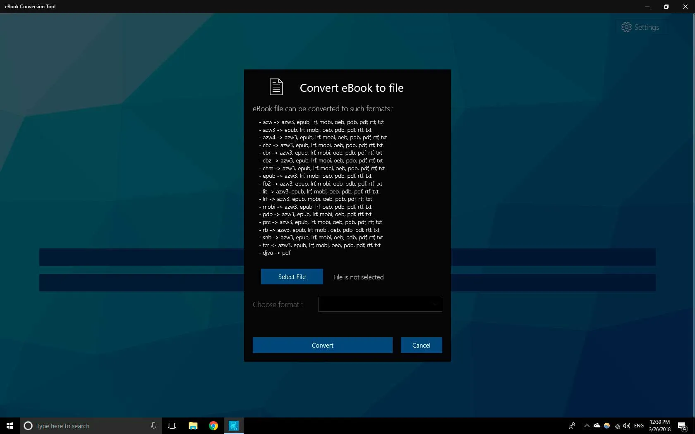Cancel the eBook conversion dialog
The width and height of the screenshot is (695, 434).
tap(421, 345)
